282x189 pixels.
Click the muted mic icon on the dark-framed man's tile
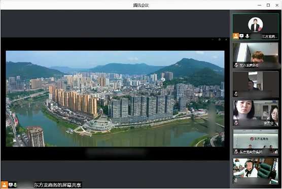[236, 94]
